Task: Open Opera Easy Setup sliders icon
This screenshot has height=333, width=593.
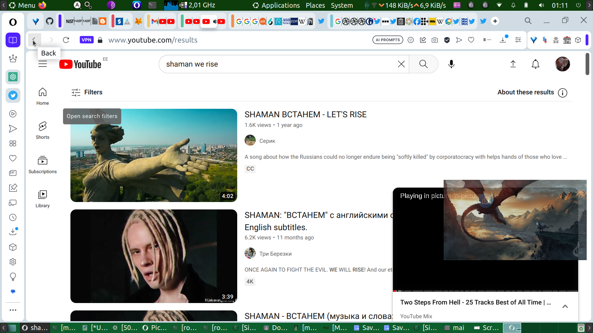Action: point(518,40)
